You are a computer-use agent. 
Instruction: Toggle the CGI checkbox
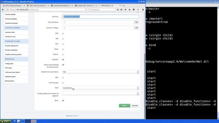click(63, 33)
